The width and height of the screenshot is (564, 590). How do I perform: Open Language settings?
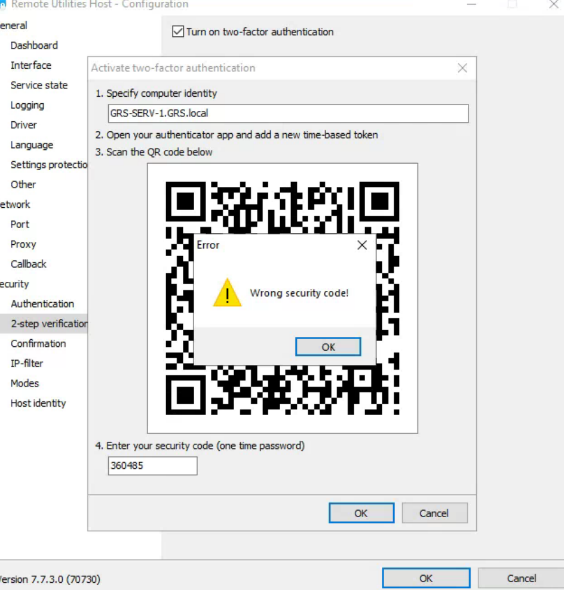click(32, 145)
